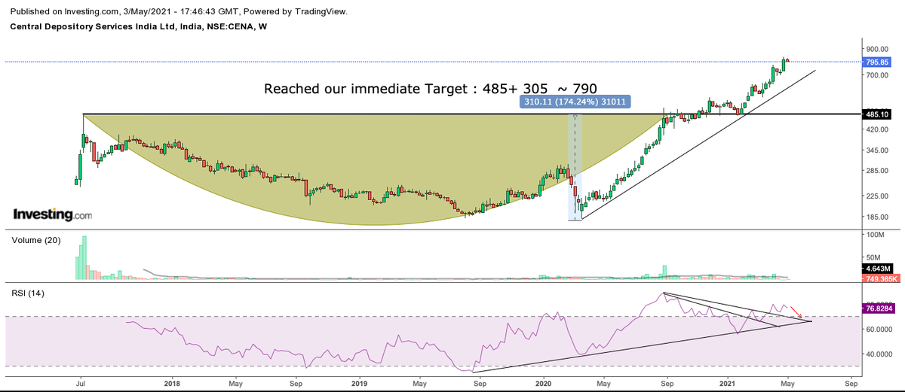Click the volume value label 749.365K
Viewport: 905px width, 392px height.
[x=881, y=278]
